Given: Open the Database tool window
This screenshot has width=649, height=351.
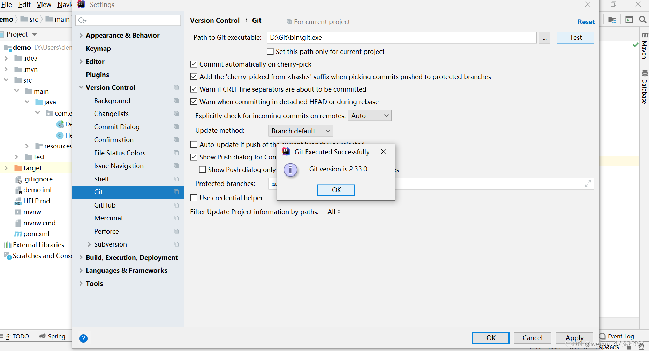Looking at the screenshot, I should (x=644, y=87).
